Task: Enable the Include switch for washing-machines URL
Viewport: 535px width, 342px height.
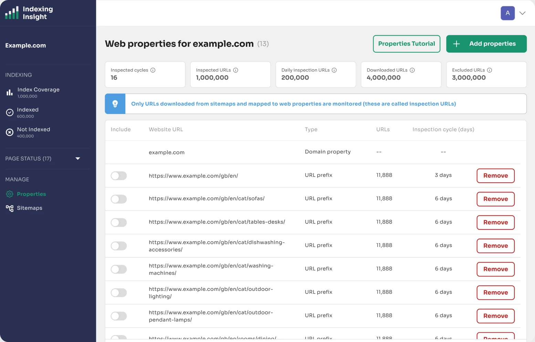Action: click(119, 269)
